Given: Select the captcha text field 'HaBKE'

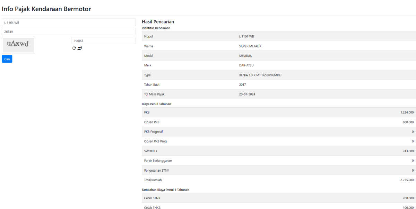Looking at the screenshot, I should pos(104,40).
